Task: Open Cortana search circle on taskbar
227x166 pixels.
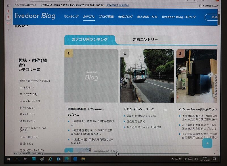Action: click(17, 159)
